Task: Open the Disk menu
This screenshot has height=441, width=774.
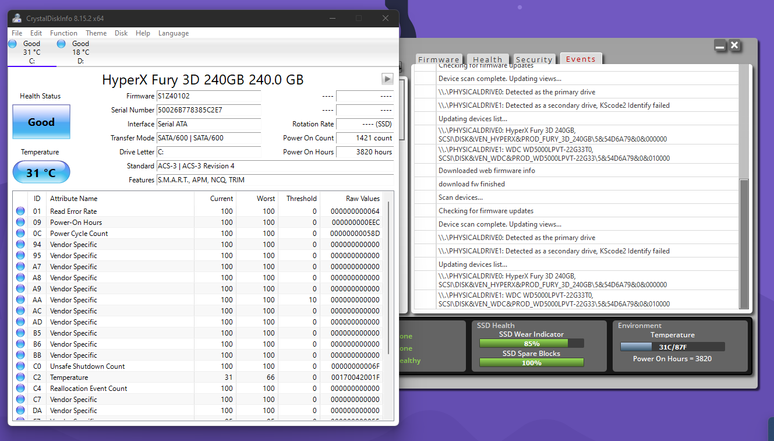Action: 121,33
